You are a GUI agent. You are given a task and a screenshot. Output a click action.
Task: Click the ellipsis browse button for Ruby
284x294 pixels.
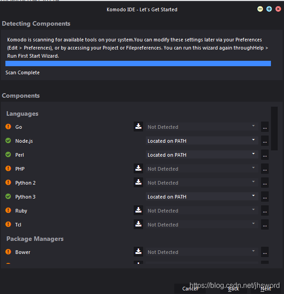[265, 211]
